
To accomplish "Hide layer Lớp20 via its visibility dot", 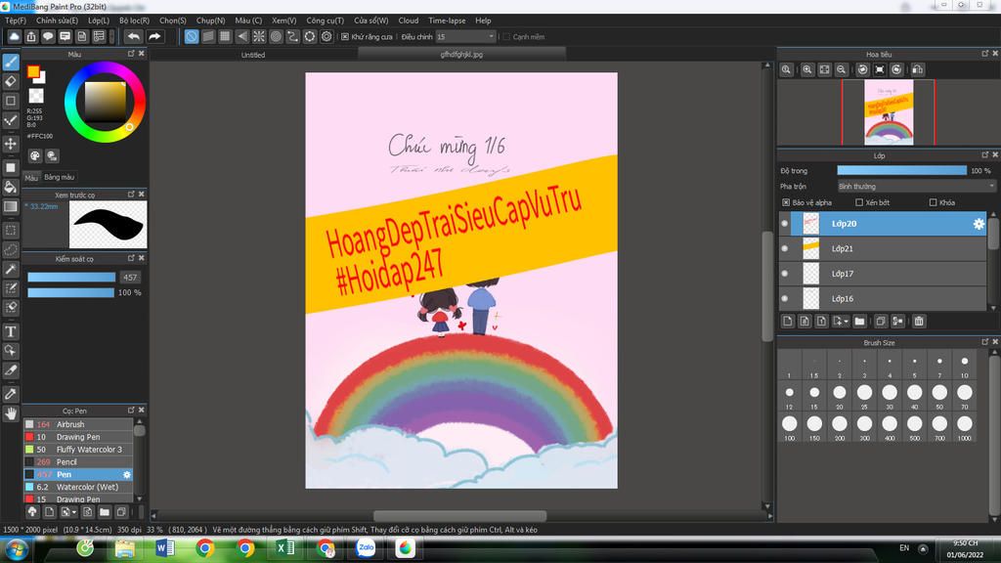I will [x=785, y=224].
